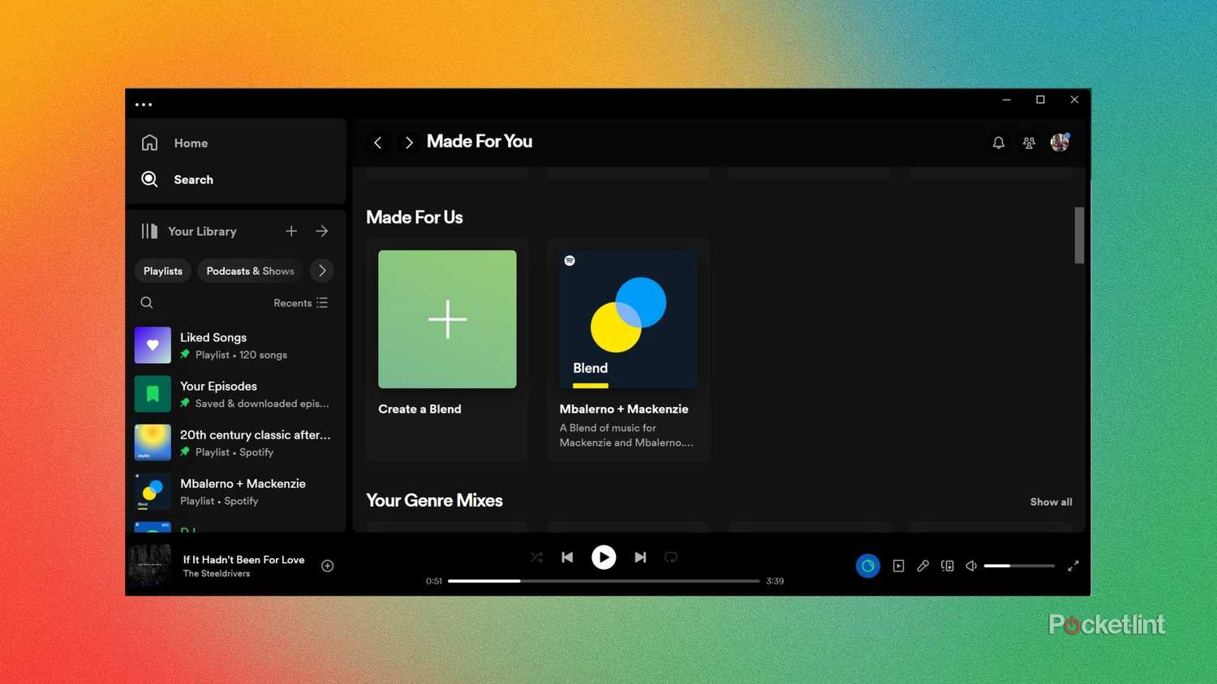Click the Create a Blend tile

[447, 350]
